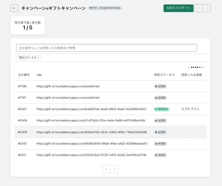Go to next campaign using top-right arrow
This screenshot has height=186, width=222.
tap(207, 8)
